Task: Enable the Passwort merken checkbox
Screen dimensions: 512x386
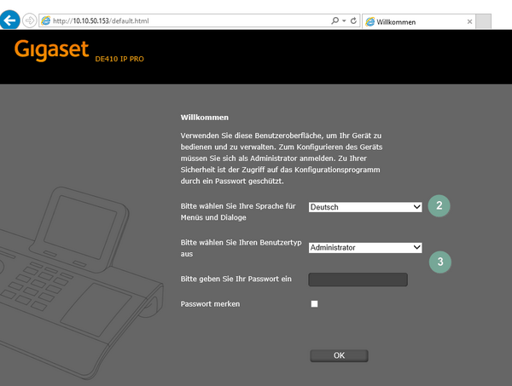Action: click(x=314, y=304)
